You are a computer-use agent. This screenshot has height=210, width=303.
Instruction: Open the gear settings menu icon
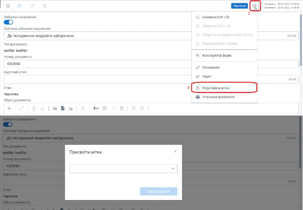(x=255, y=6)
